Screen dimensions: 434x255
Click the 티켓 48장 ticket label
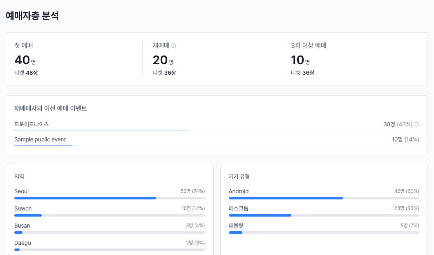[26, 73]
